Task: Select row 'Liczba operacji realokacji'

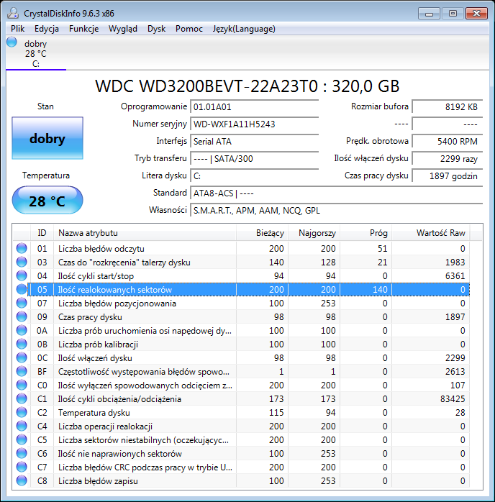Action: (241, 426)
